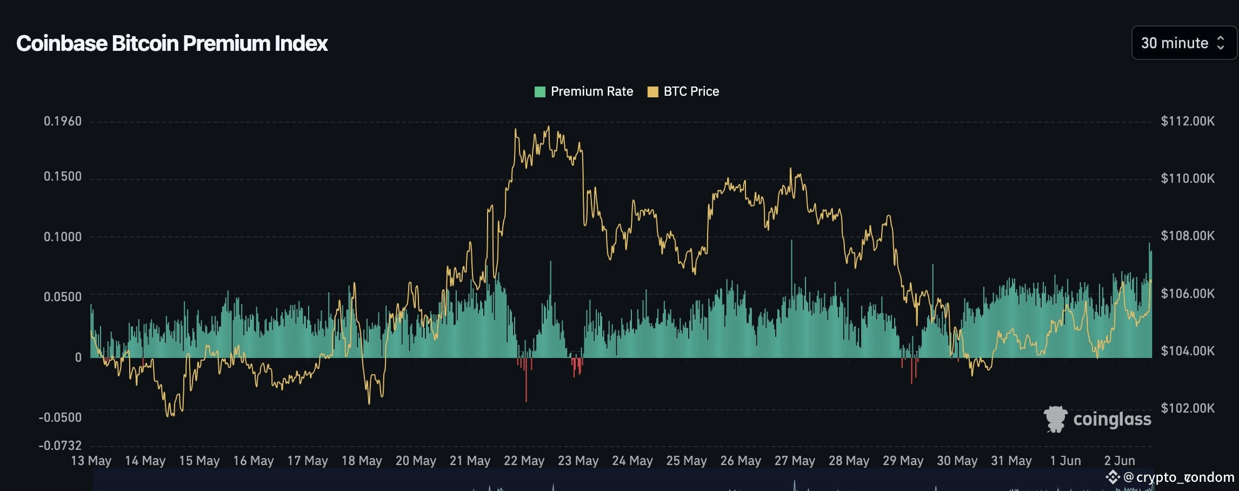
Task: Click the $104.00K price axis label
Action: pyautogui.click(x=1188, y=350)
